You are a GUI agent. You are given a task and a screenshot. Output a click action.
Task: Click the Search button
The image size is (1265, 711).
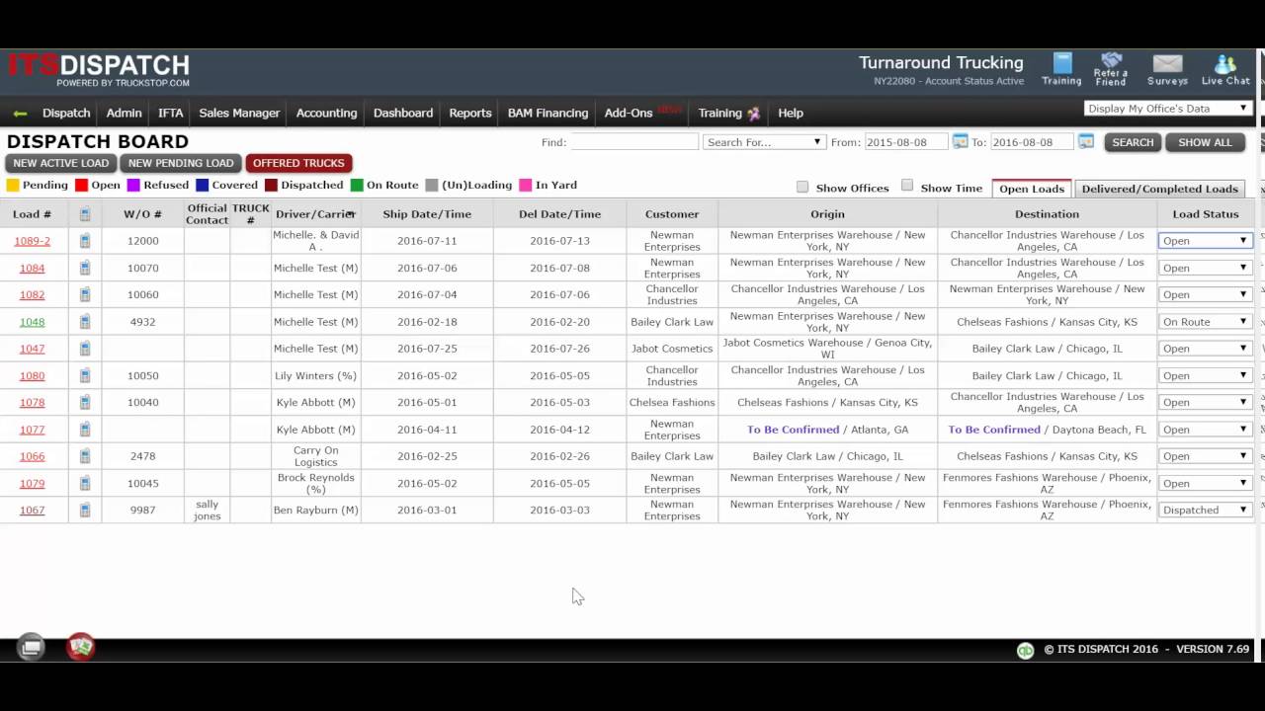pos(1133,142)
